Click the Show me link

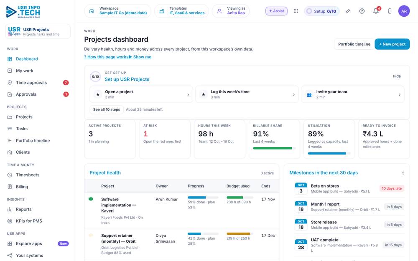pyautogui.click(x=140, y=57)
